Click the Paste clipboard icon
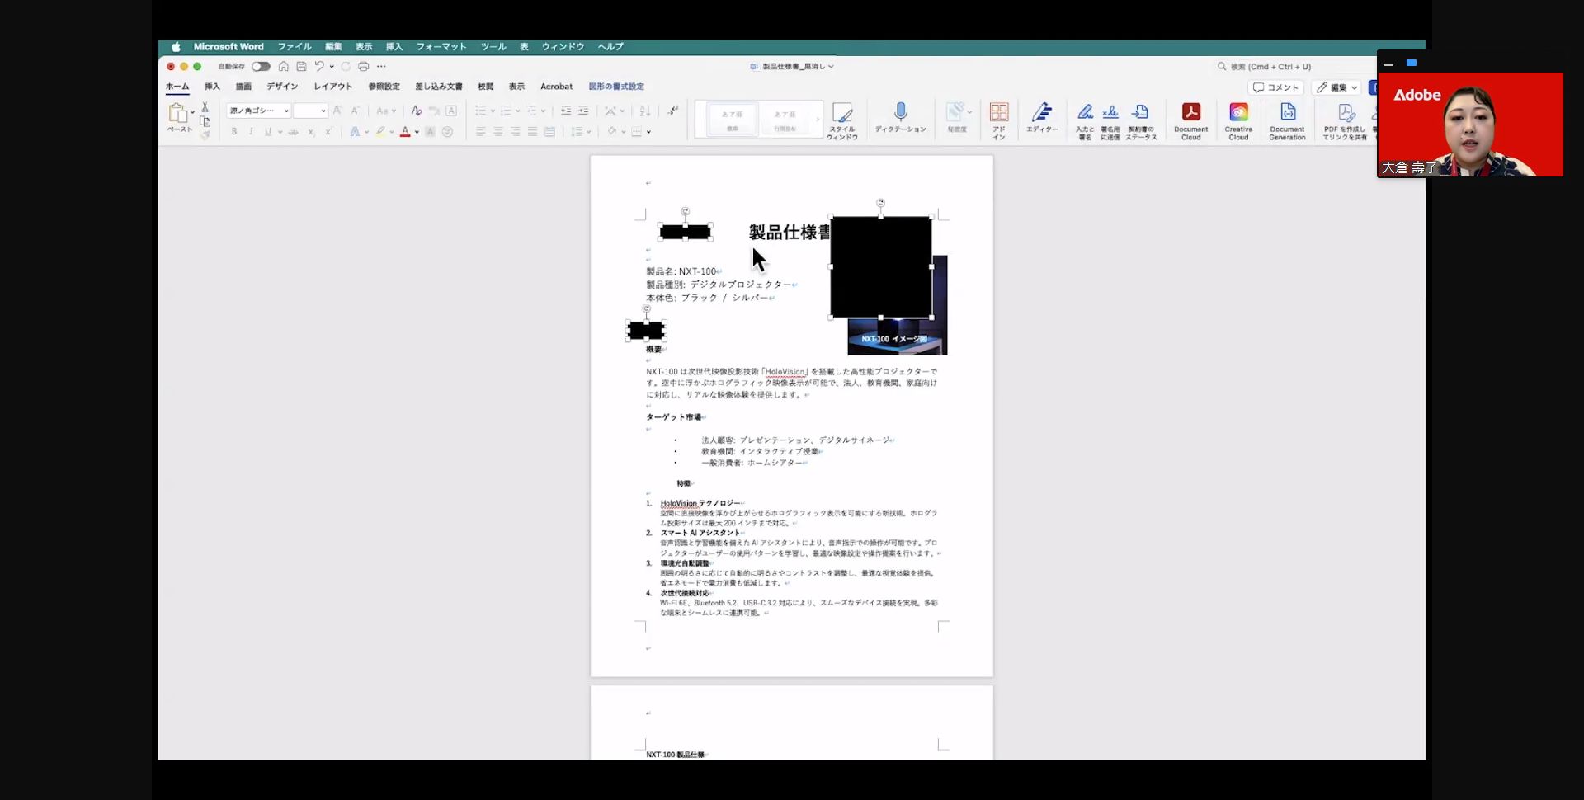The width and height of the screenshot is (1584, 800). point(178,113)
